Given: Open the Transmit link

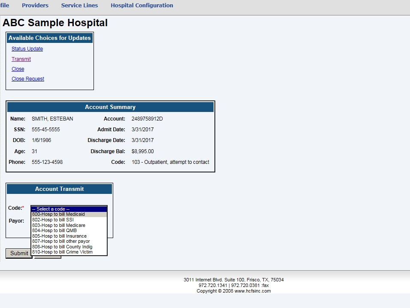Looking at the screenshot, I should click(21, 59).
